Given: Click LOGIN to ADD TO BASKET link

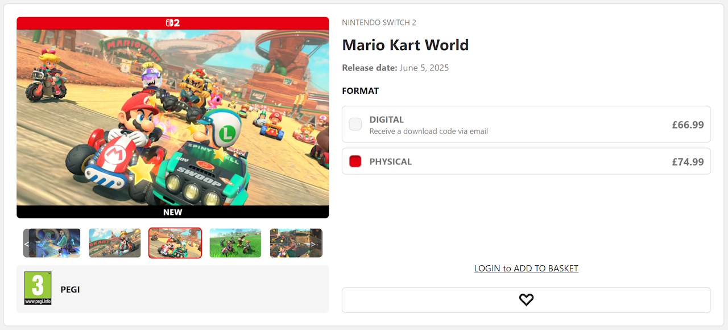Looking at the screenshot, I should 526,269.
